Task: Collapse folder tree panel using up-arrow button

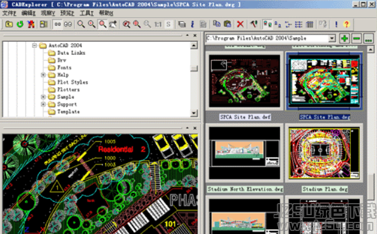Action: pos(187,35)
